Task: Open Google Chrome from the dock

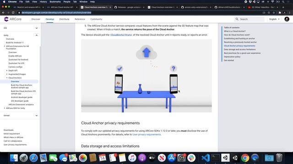Action: point(245,158)
